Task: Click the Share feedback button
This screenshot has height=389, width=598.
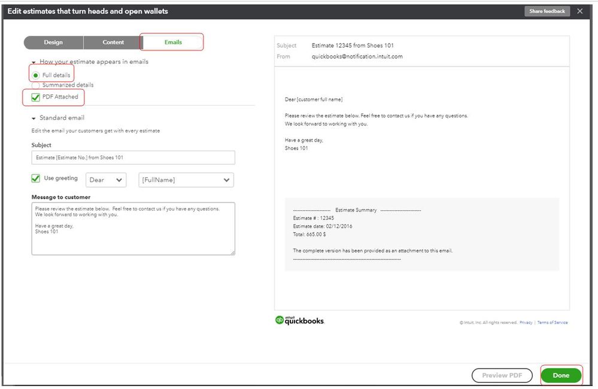Action: (x=547, y=11)
